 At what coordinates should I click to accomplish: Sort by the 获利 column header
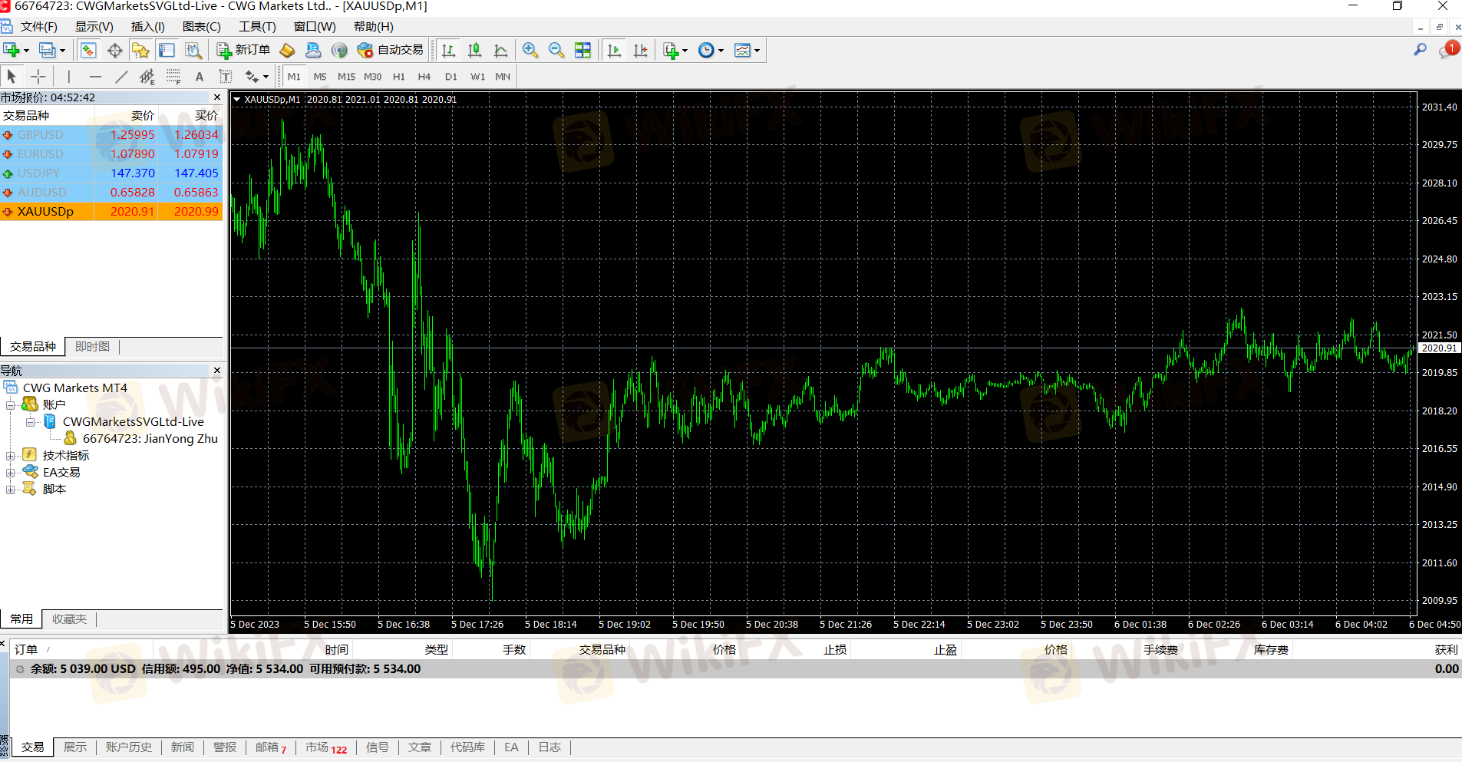1446,650
